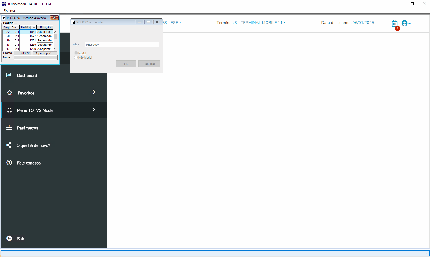Click the Cliente field showing 209995
The width and height of the screenshot is (430, 257).
point(23,53)
